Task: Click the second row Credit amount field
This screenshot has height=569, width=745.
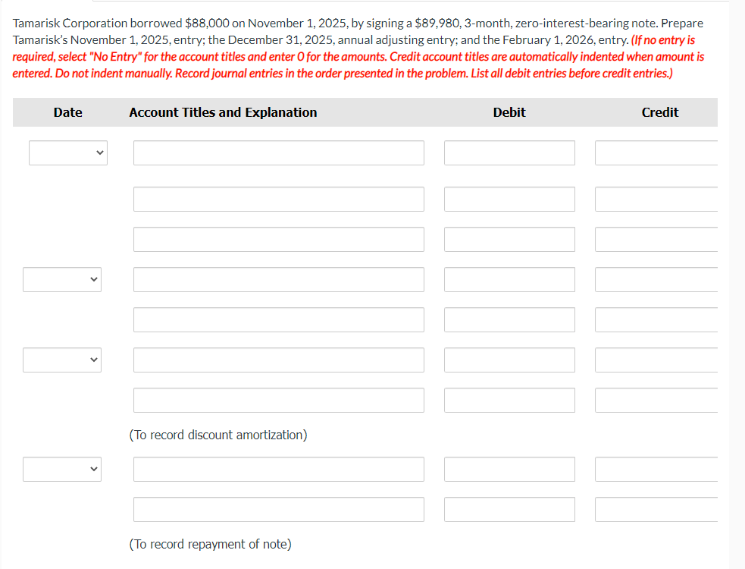Action: click(656, 199)
